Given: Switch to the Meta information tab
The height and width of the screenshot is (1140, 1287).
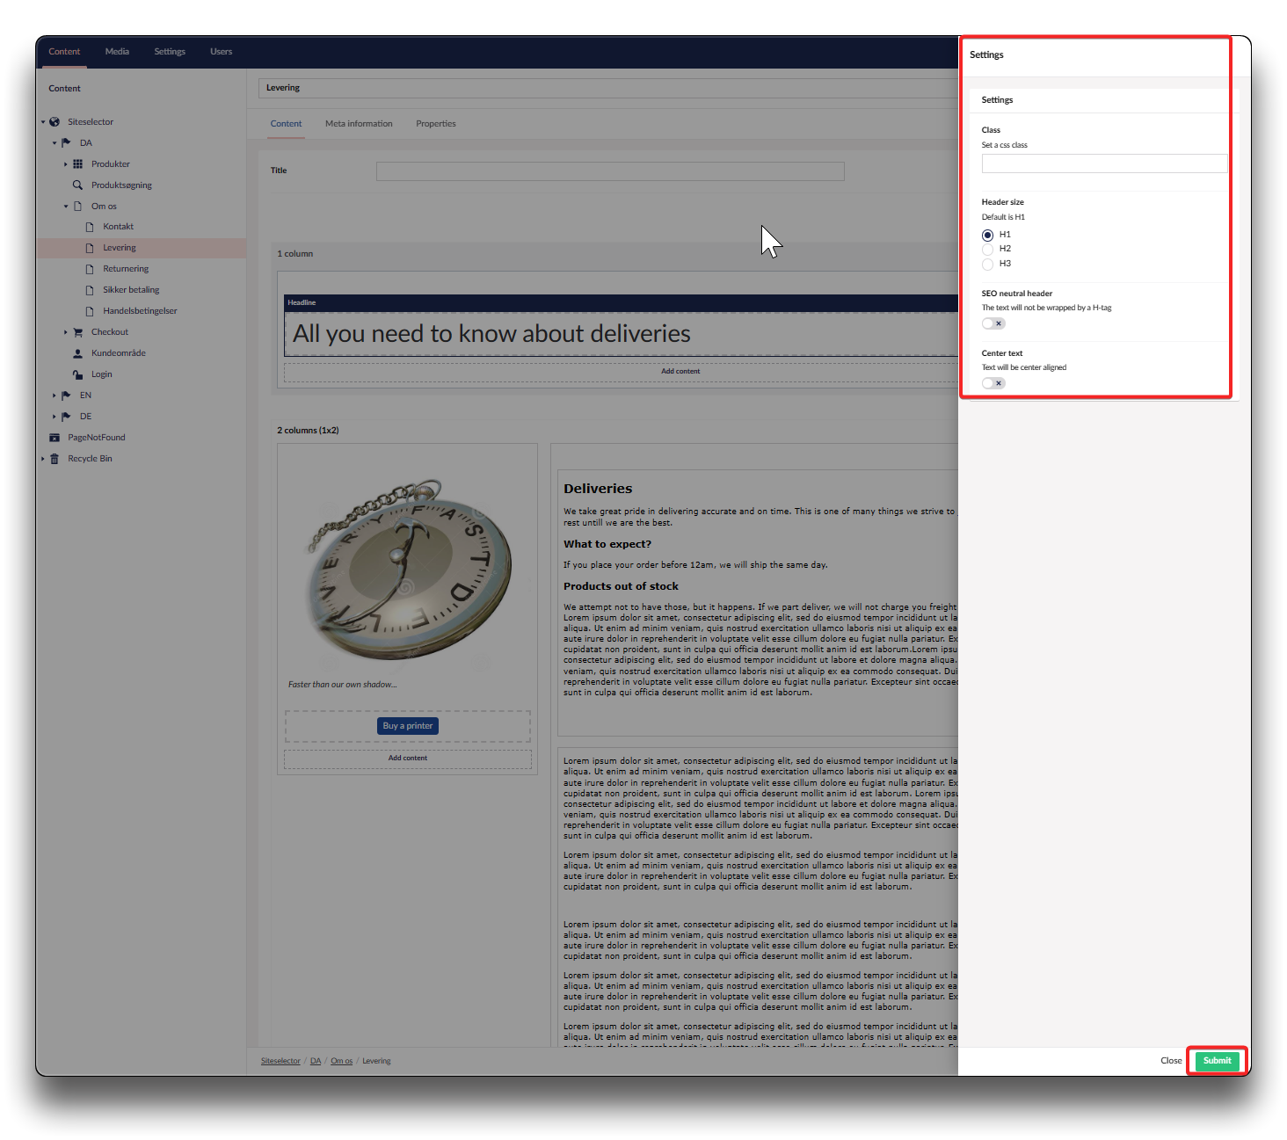Looking at the screenshot, I should (359, 124).
